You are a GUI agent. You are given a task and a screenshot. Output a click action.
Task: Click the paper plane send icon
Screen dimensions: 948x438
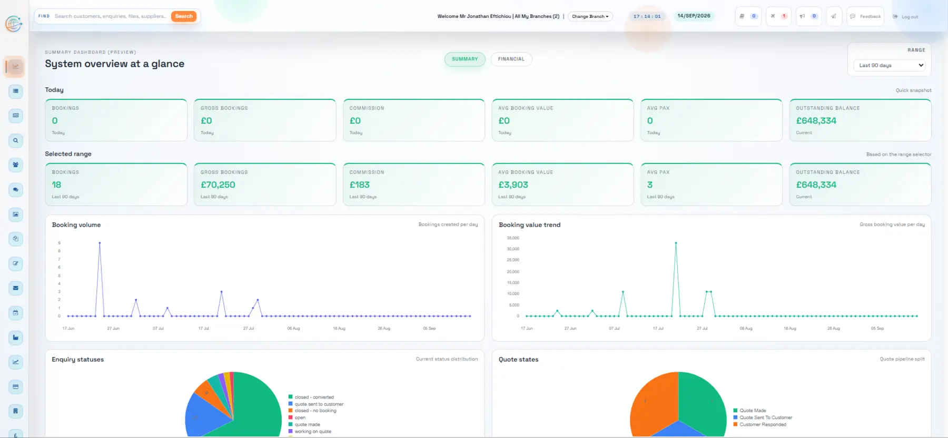834,16
